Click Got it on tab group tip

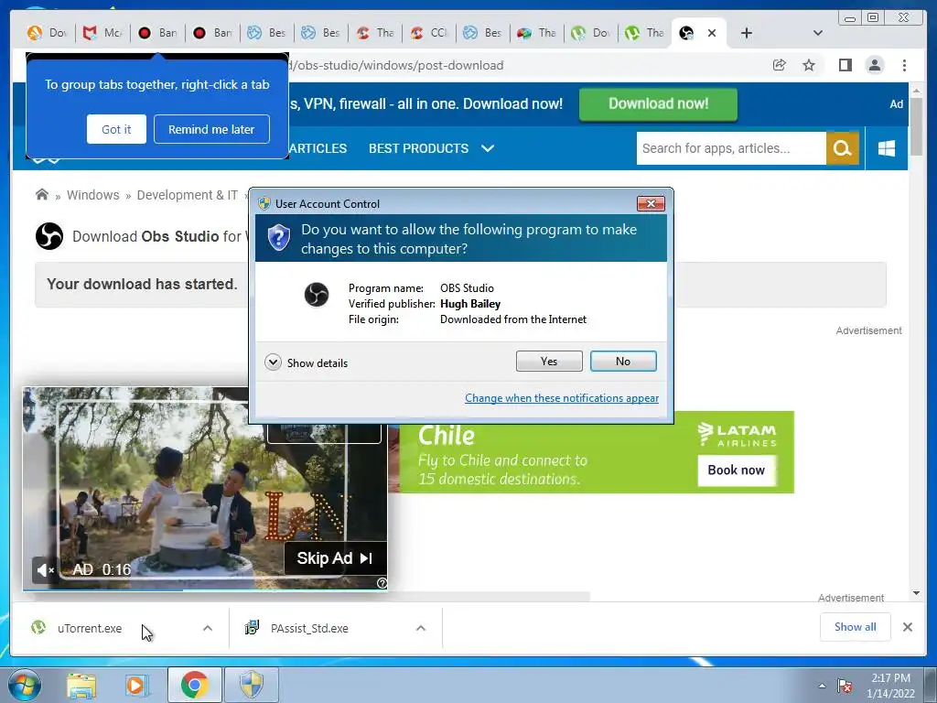[x=116, y=129]
